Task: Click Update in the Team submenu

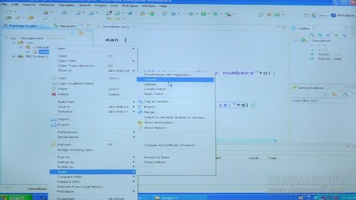Action: click(x=150, y=84)
